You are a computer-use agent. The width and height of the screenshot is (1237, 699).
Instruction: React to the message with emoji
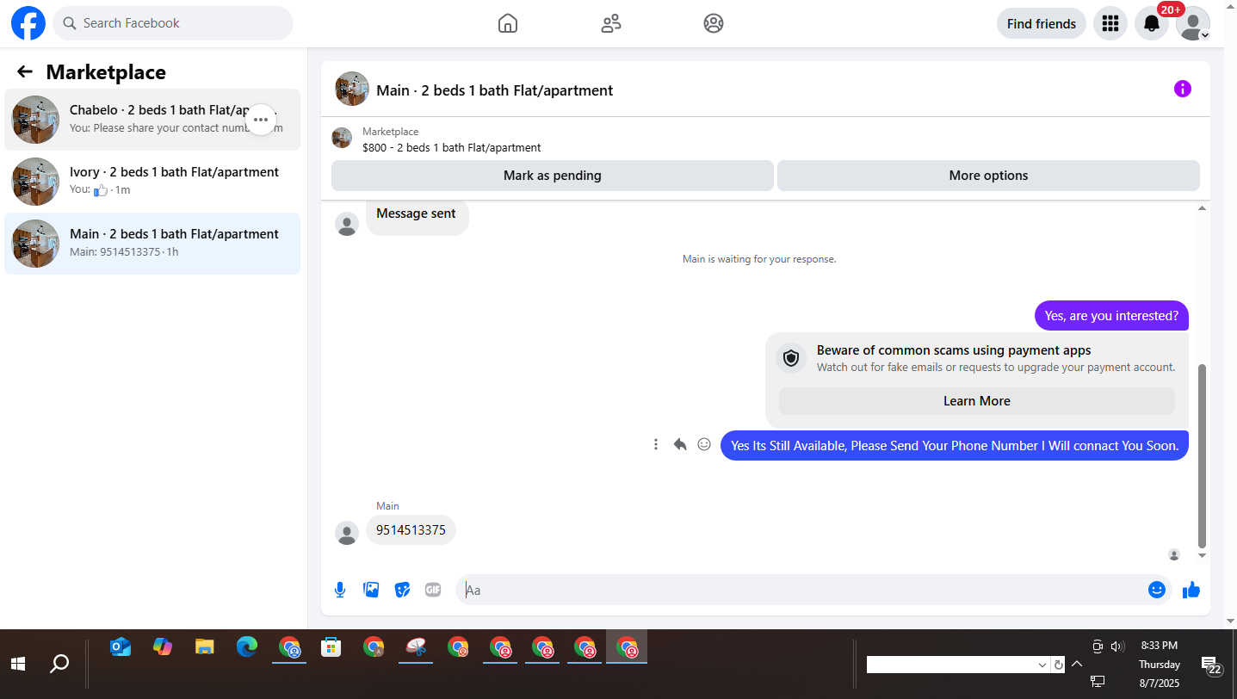(x=704, y=445)
